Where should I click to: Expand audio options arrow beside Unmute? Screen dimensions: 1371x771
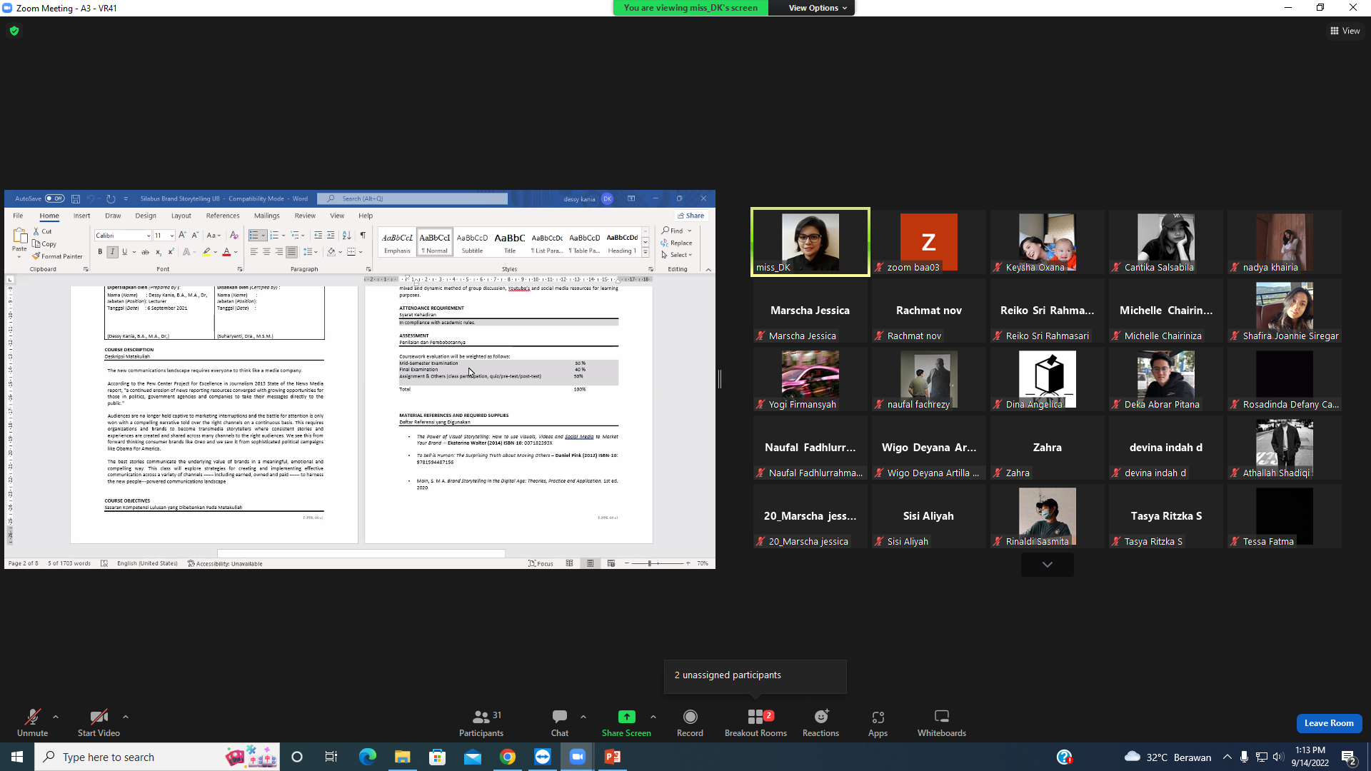click(56, 717)
